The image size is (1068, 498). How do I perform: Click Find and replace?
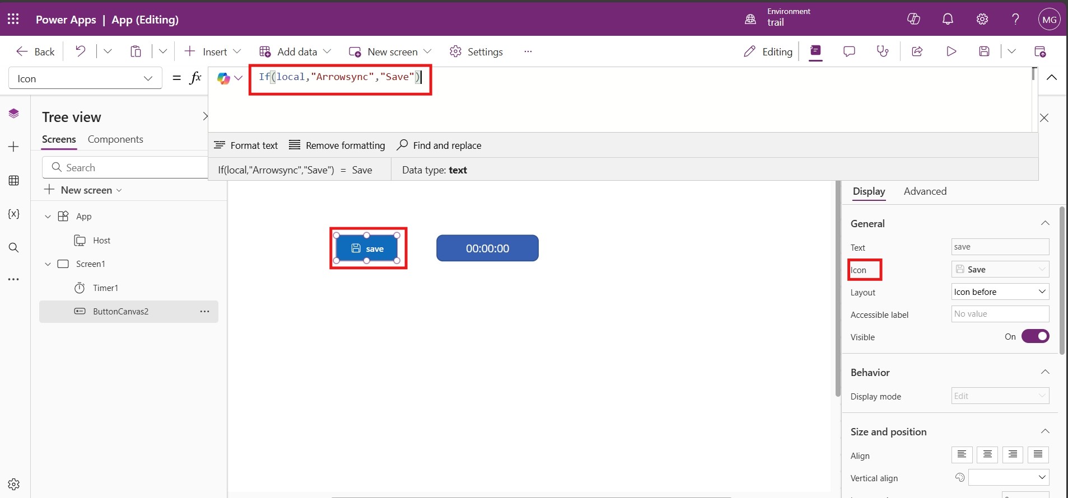(439, 145)
